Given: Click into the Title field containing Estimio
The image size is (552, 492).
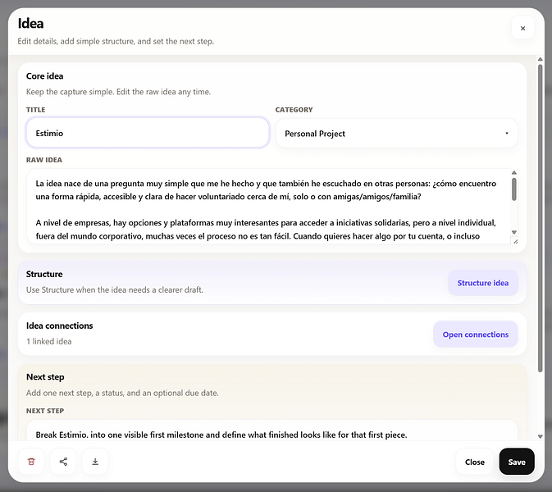Looking at the screenshot, I should point(148,133).
